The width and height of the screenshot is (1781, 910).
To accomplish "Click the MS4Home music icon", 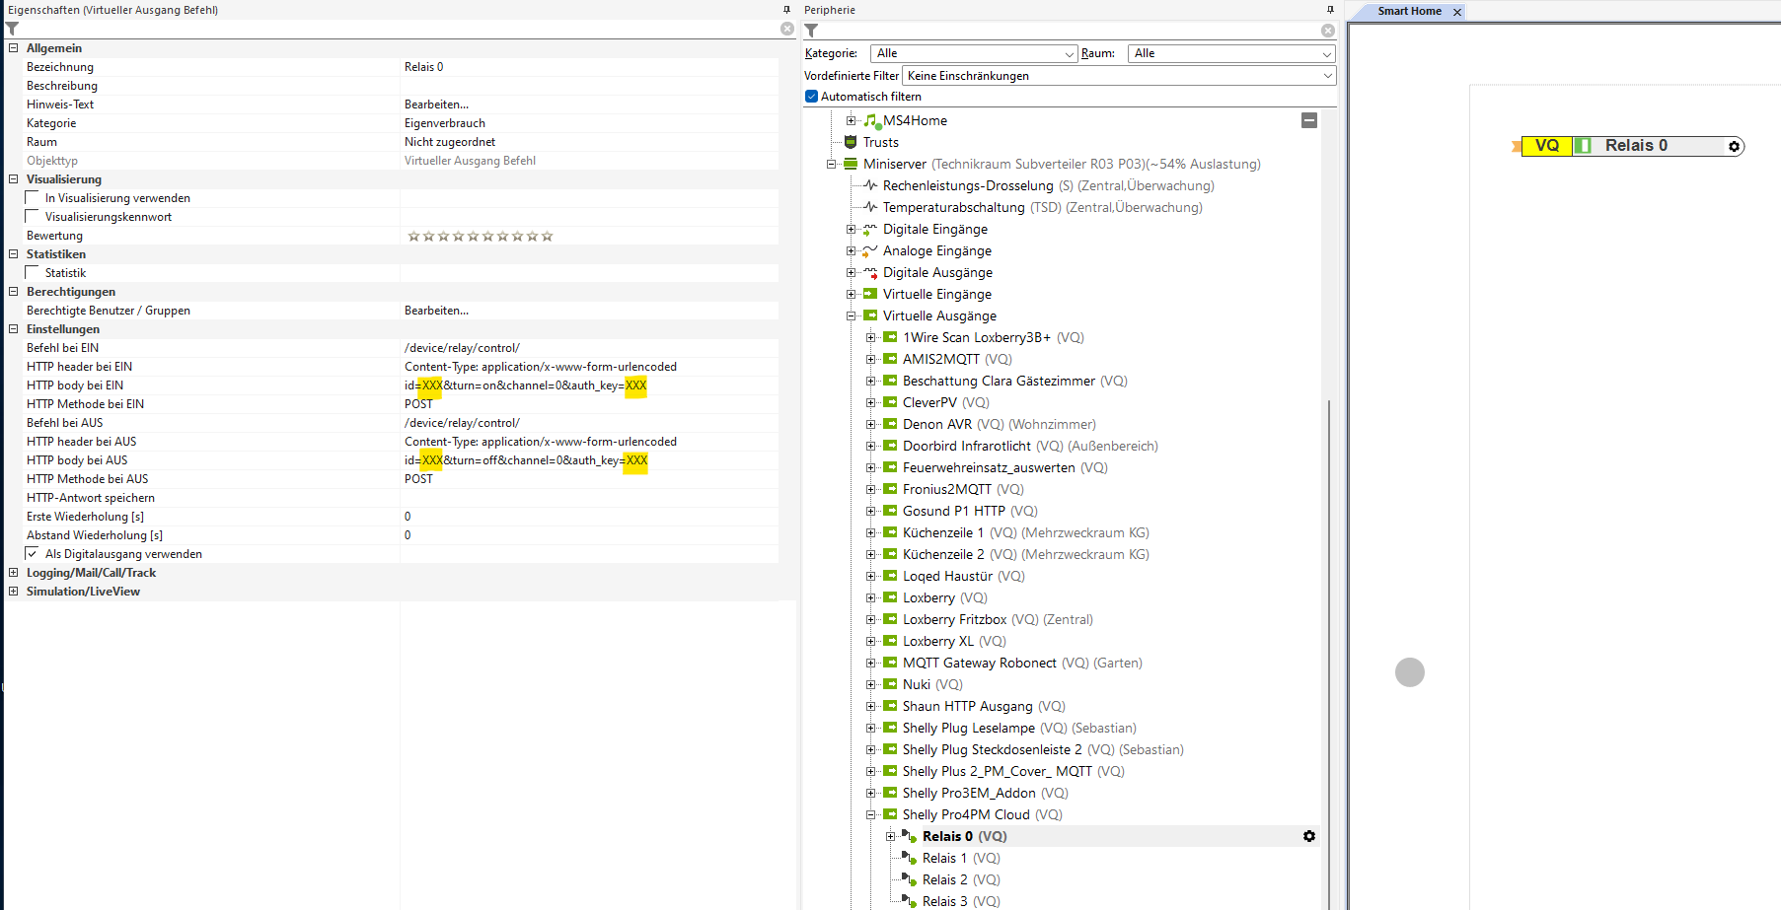I will [x=871, y=120].
